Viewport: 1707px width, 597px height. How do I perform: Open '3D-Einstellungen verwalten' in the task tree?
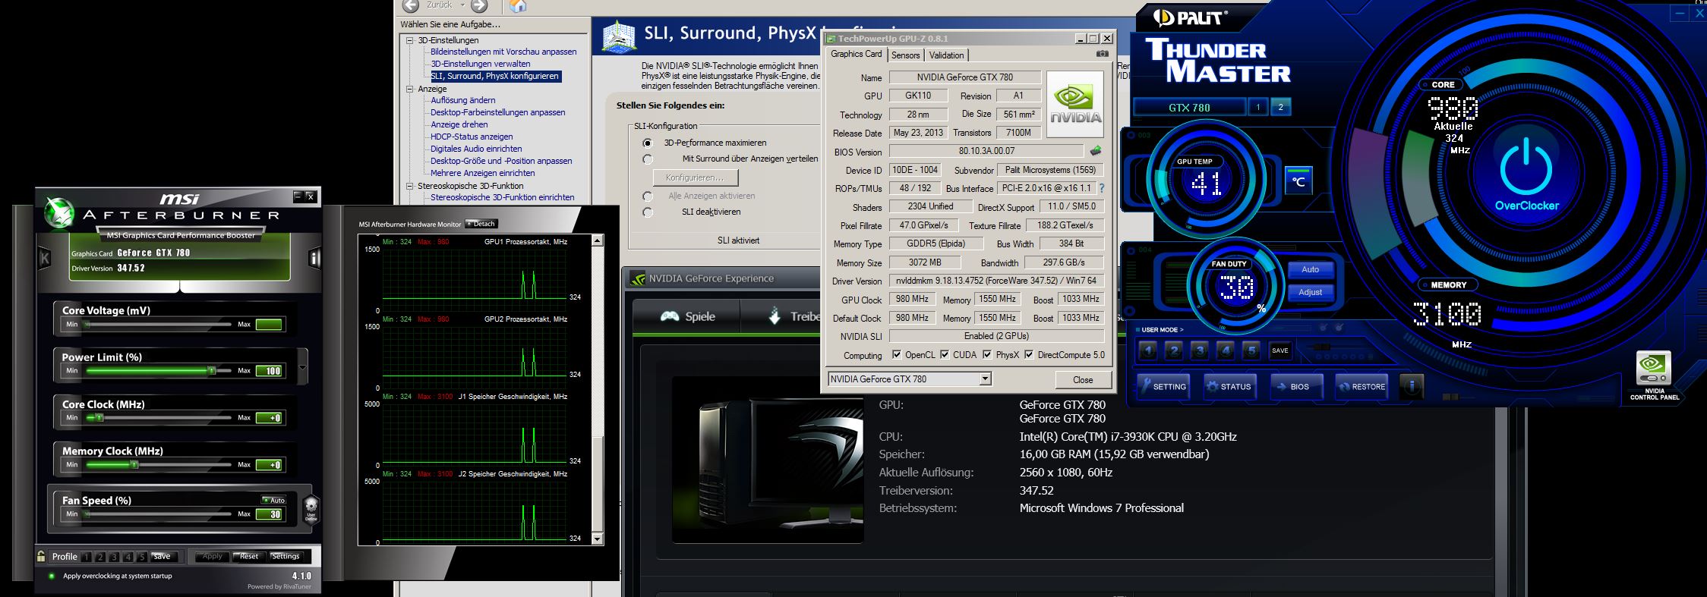[x=481, y=64]
